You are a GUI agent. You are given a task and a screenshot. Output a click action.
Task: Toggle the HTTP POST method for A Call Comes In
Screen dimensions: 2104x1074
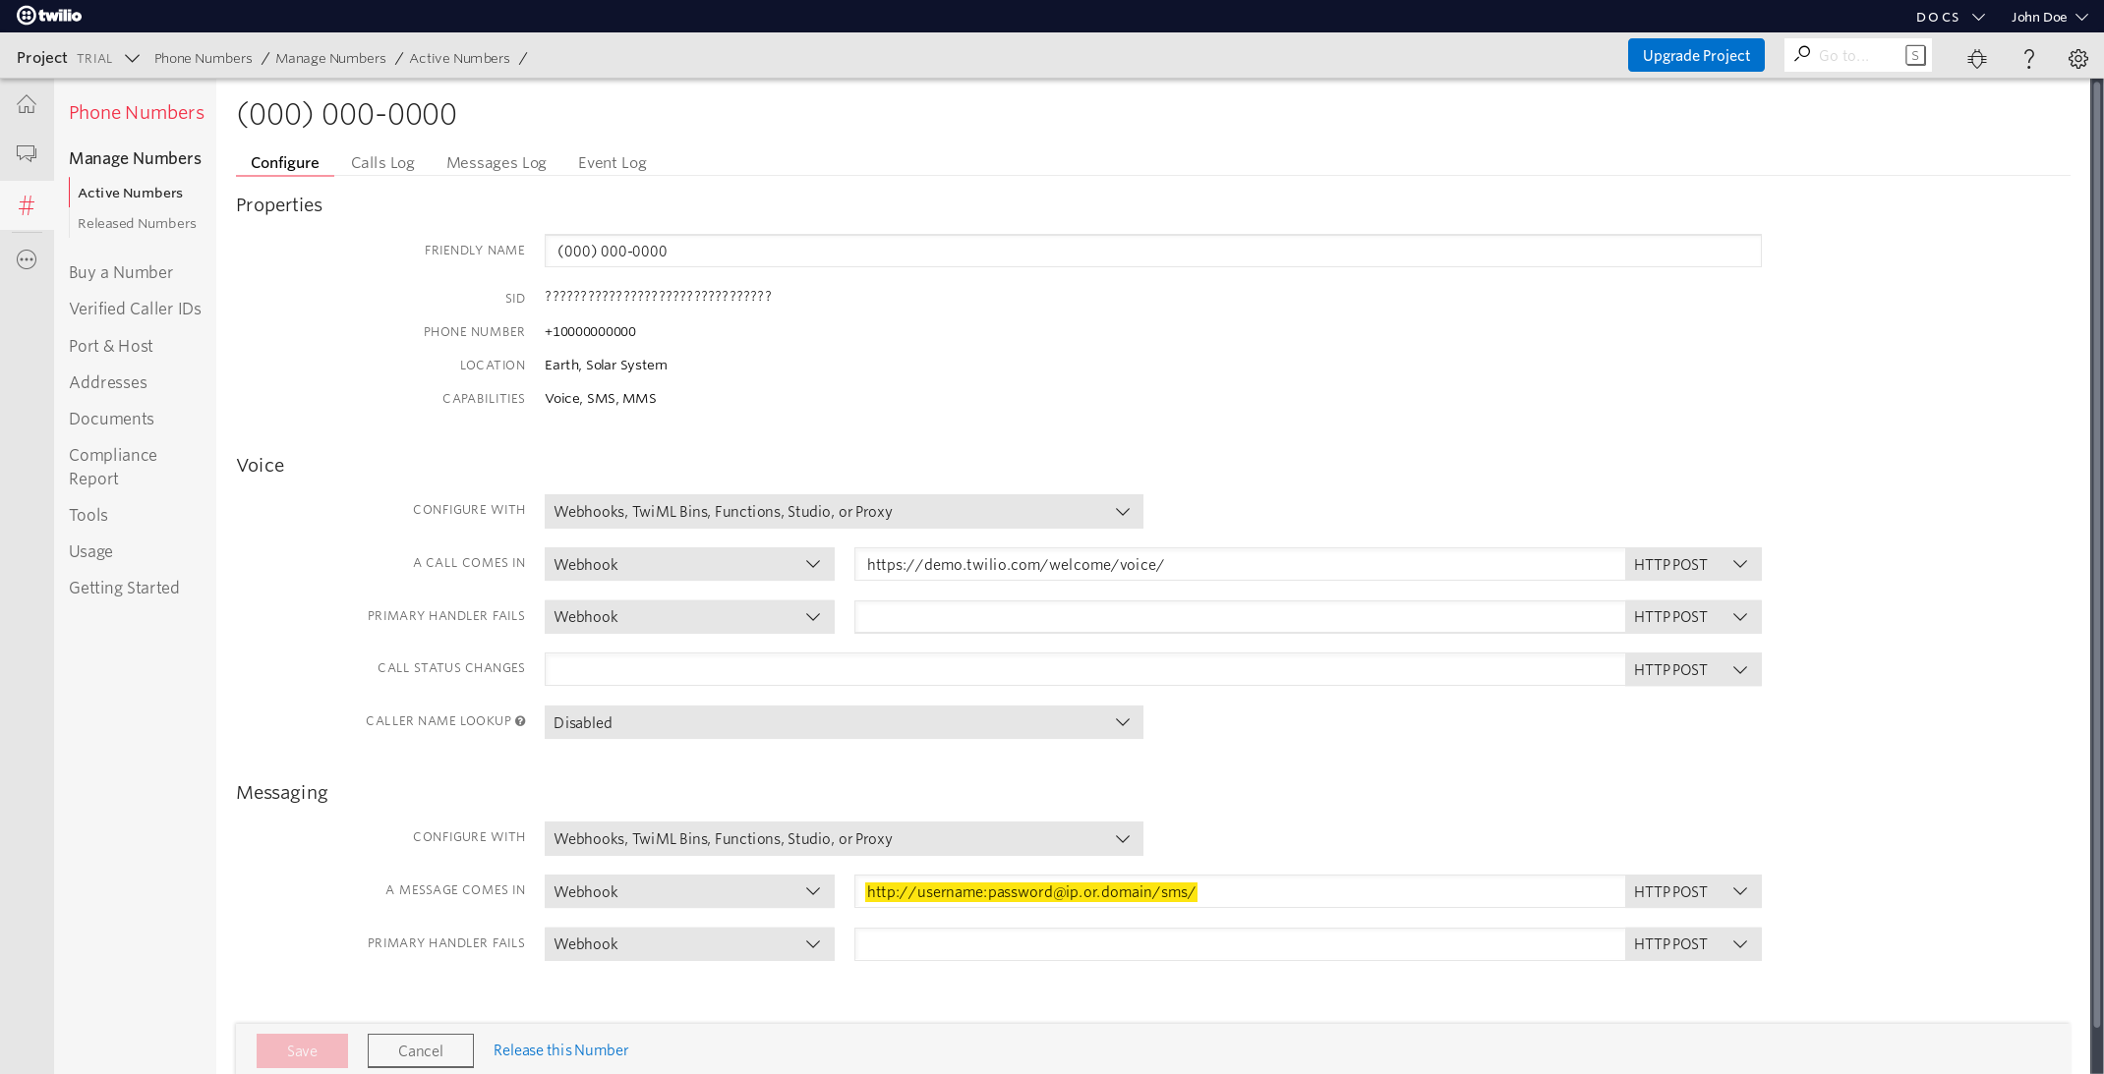coord(1691,563)
